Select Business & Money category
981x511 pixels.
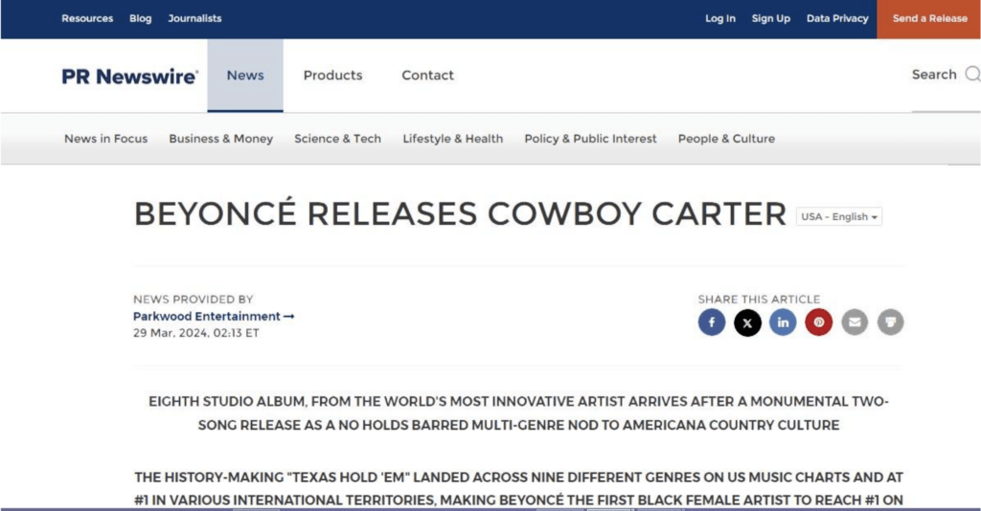coord(221,139)
